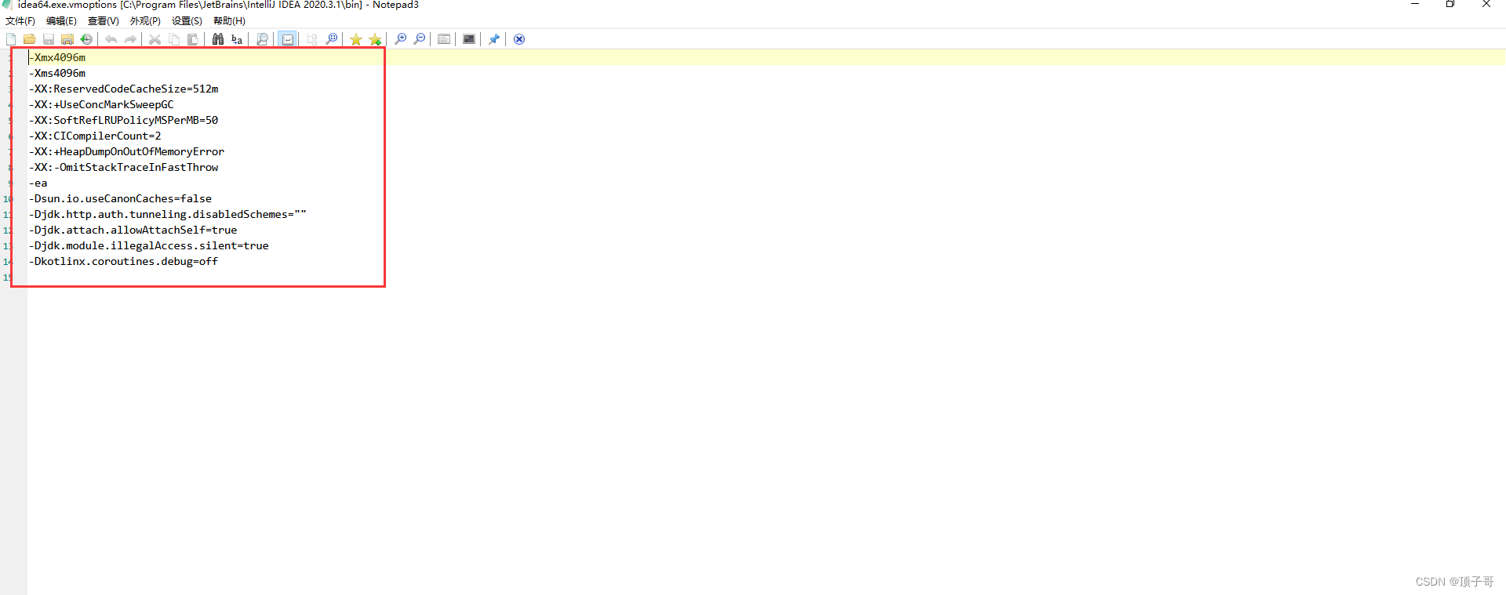This screenshot has height=595, width=1506.
Task: Restore down the Notepad3 window
Action: coord(1450,4)
